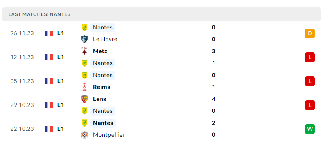Image resolution: width=325 pixels, height=143 pixels.
Task: Click the green W result badge
Action: [x=310, y=129]
